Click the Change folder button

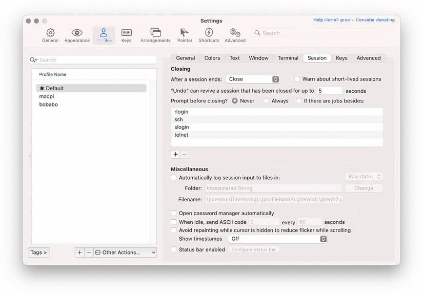[x=364, y=188]
